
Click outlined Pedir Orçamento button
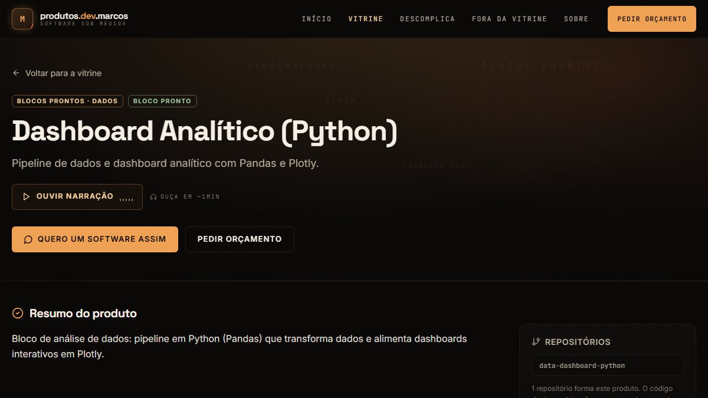[240, 239]
